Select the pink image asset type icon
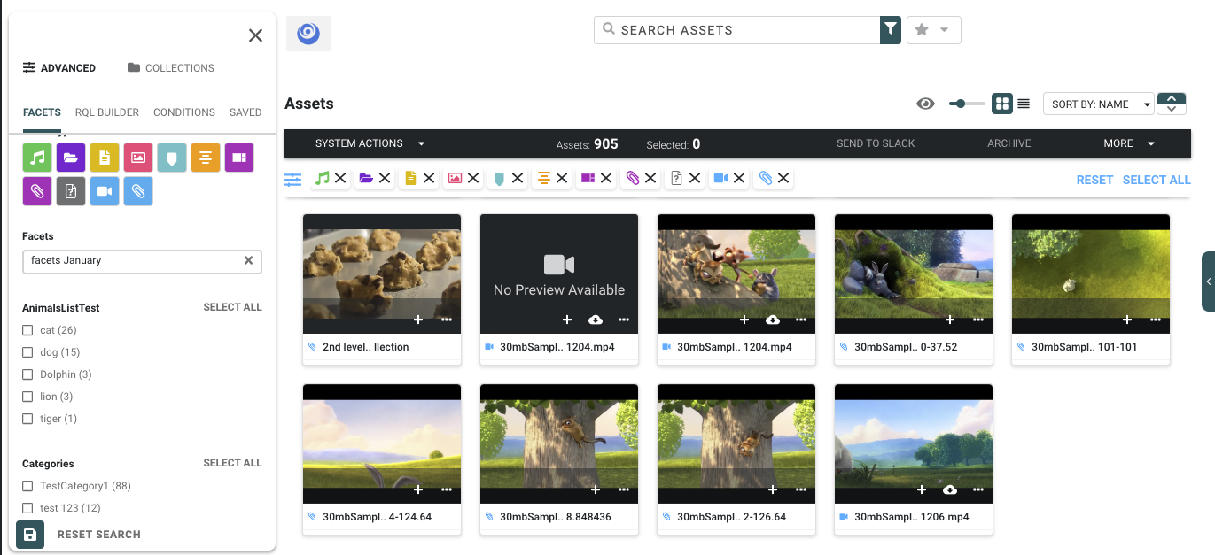Viewport: 1215px width, 555px height. pos(138,158)
